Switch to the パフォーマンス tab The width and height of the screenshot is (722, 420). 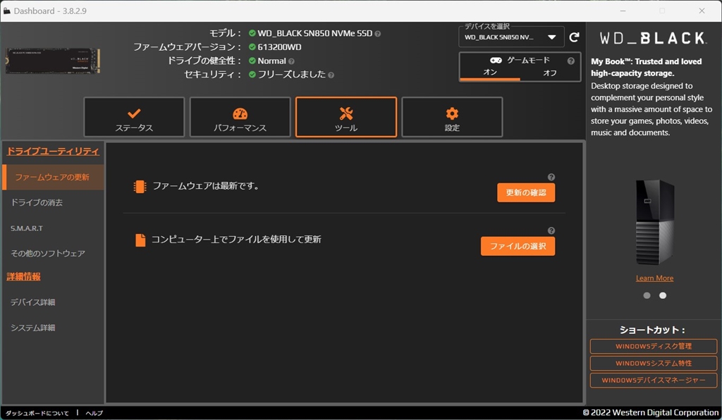[x=240, y=117]
